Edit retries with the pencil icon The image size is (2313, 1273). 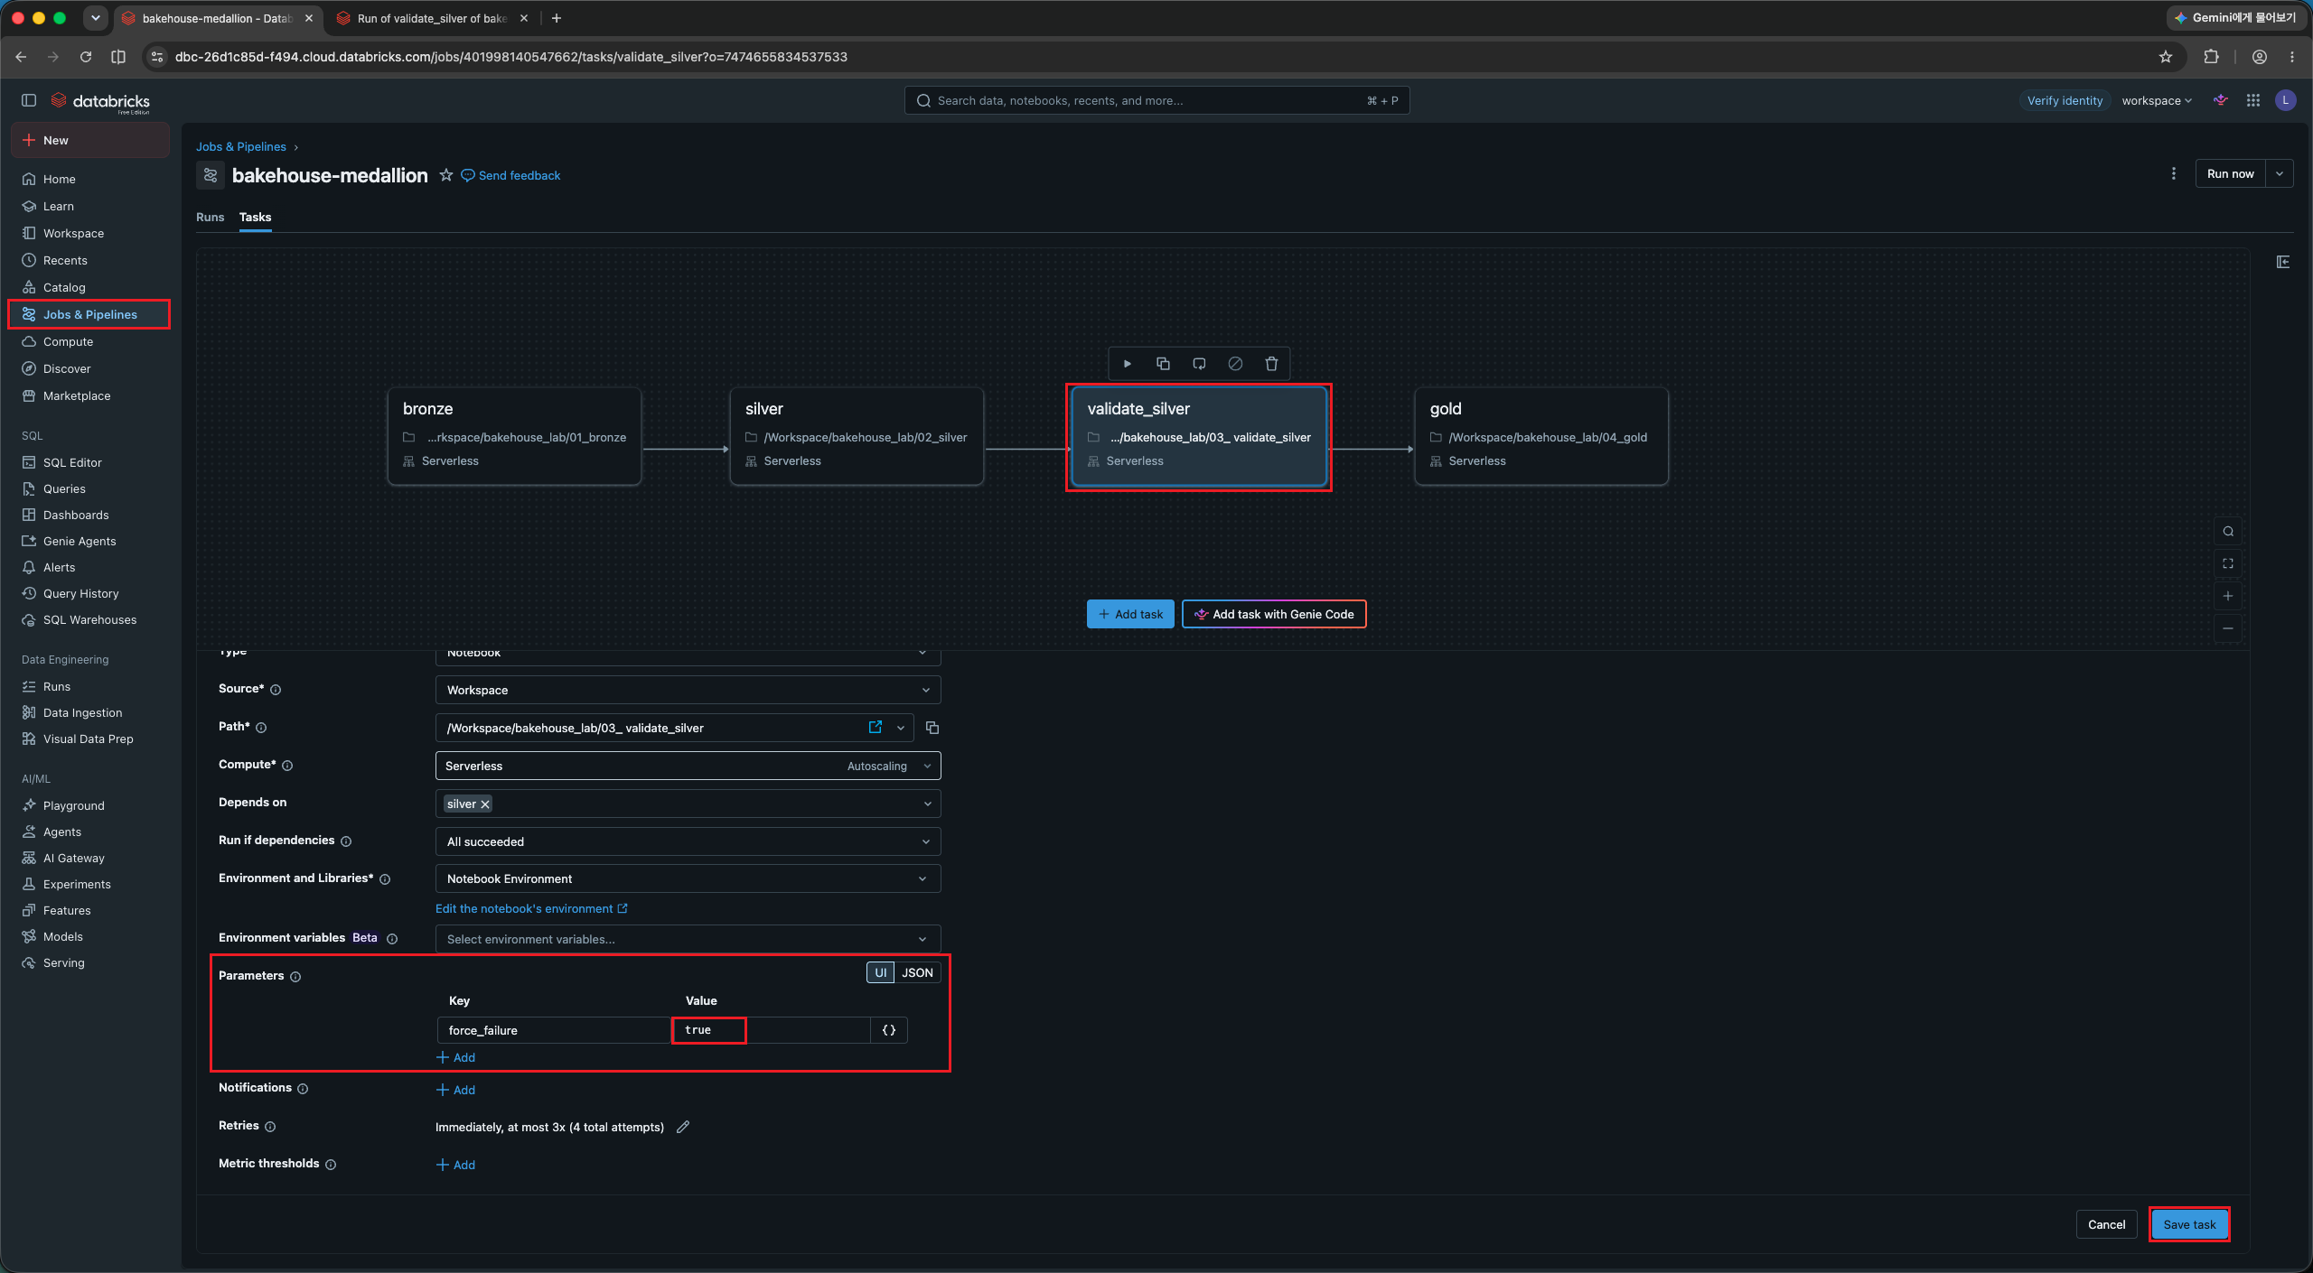coord(683,1127)
